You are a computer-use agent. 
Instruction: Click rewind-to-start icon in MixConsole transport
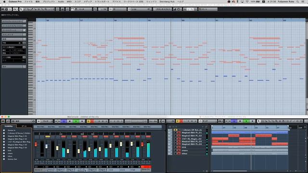(x=56, y=121)
